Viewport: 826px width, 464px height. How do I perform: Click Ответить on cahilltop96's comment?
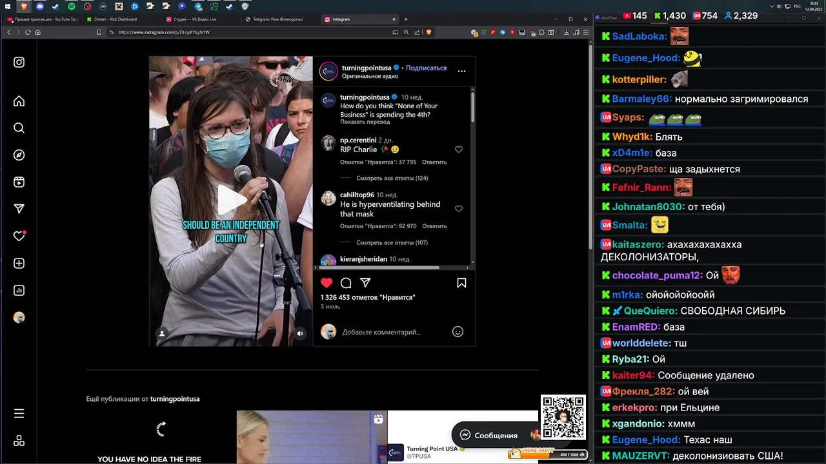click(x=434, y=226)
